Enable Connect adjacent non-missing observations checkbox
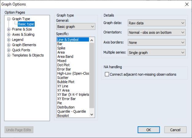The width and height of the screenshot is (192, 138). tap(107, 74)
